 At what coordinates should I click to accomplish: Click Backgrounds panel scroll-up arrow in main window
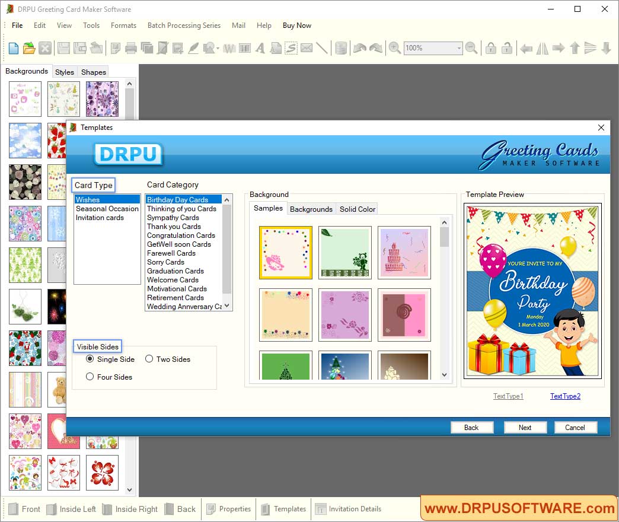click(x=129, y=84)
